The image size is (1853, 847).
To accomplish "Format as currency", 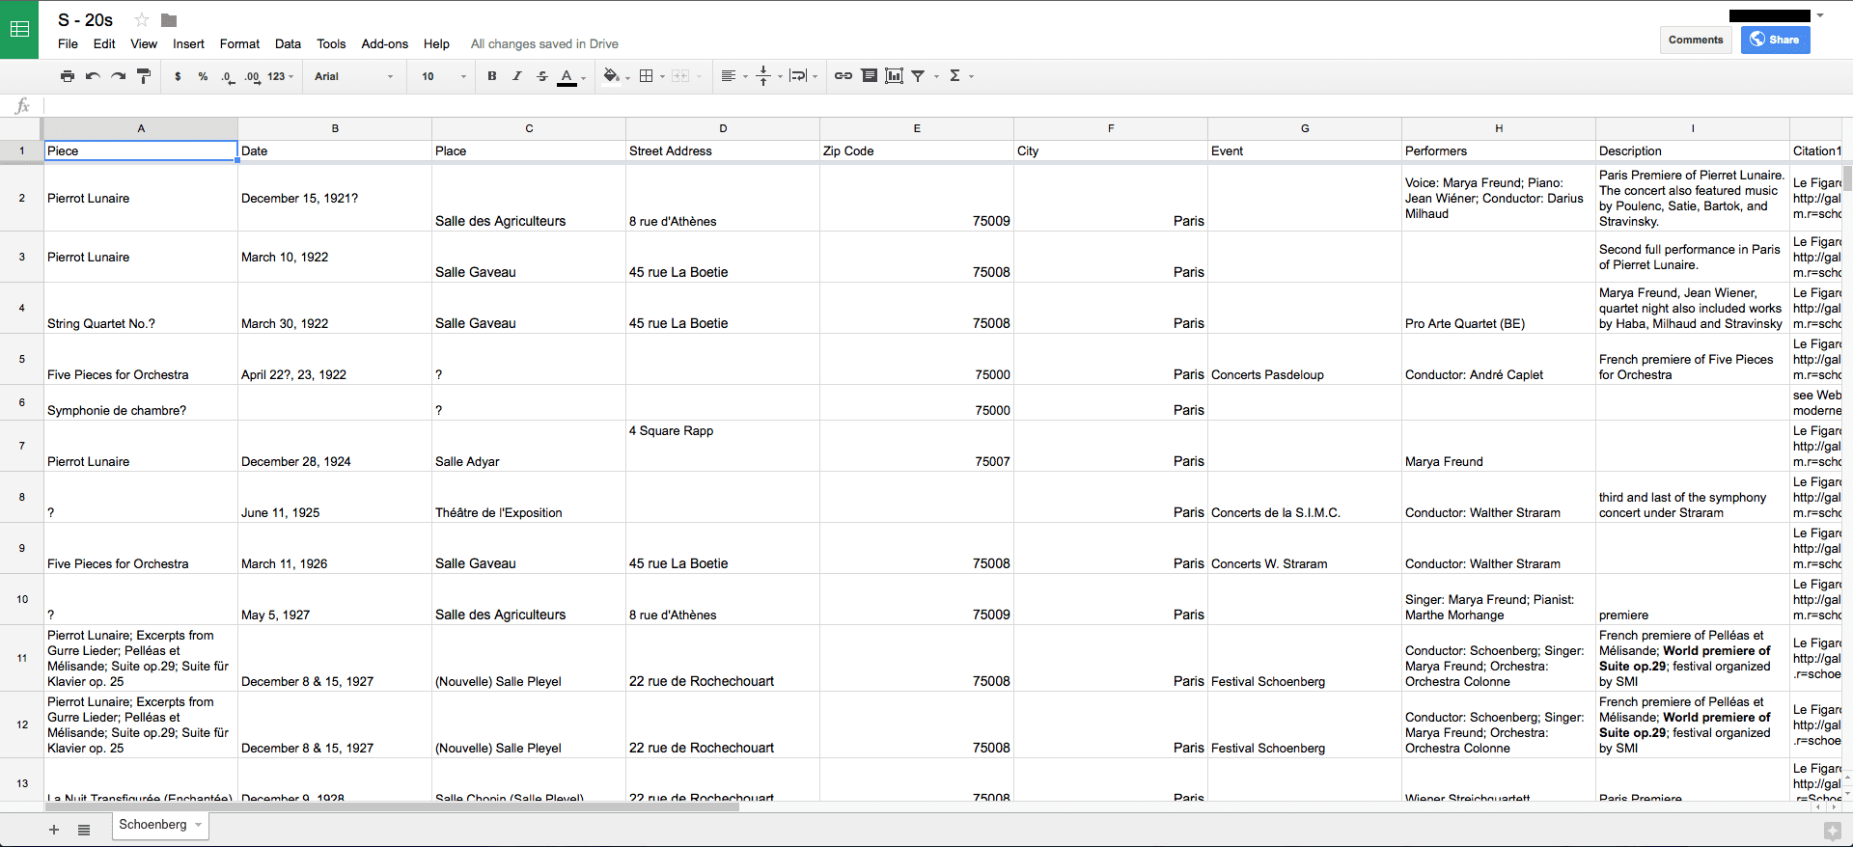I will point(178,76).
